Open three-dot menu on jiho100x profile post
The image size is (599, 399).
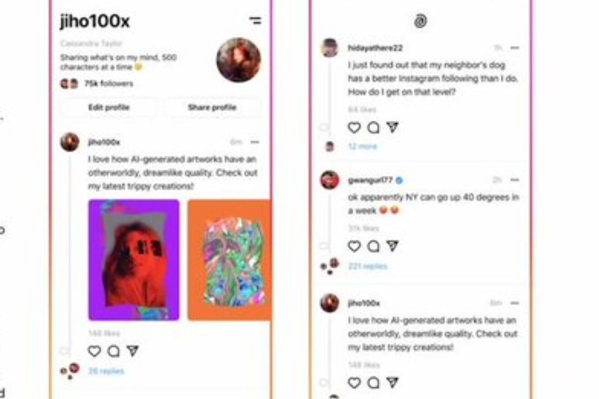pos(255,142)
